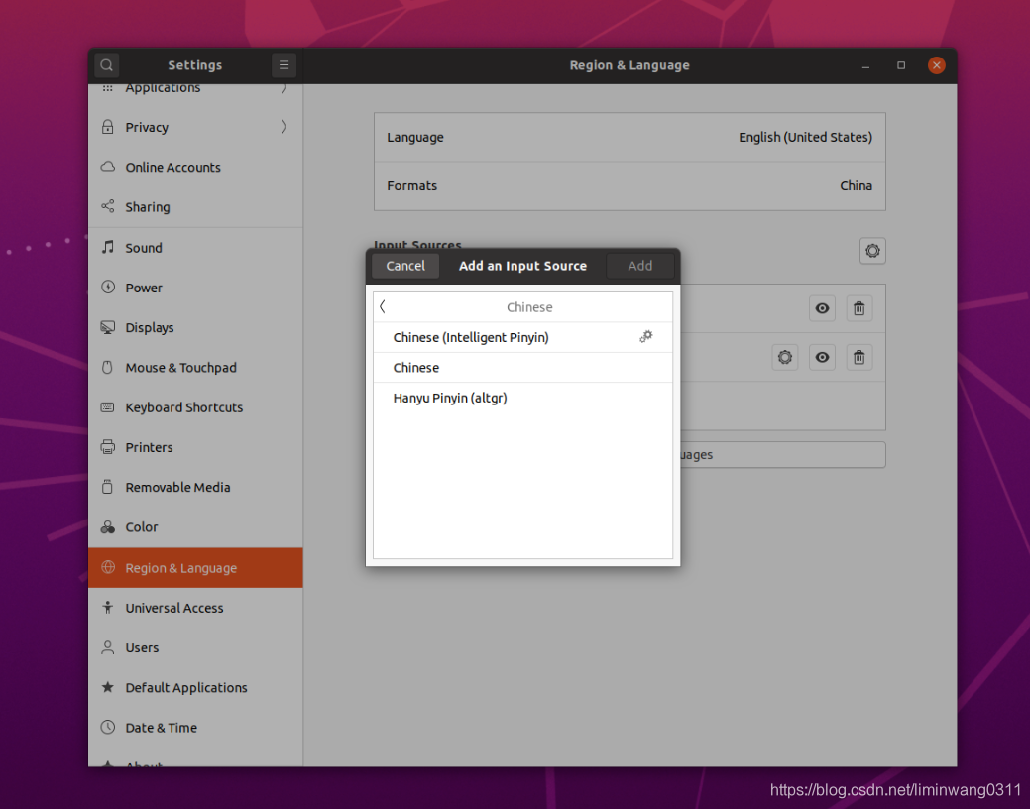Minimize the Settings window
Image resolution: width=1030 pixels, height=809 pixels.
(865, 65)
